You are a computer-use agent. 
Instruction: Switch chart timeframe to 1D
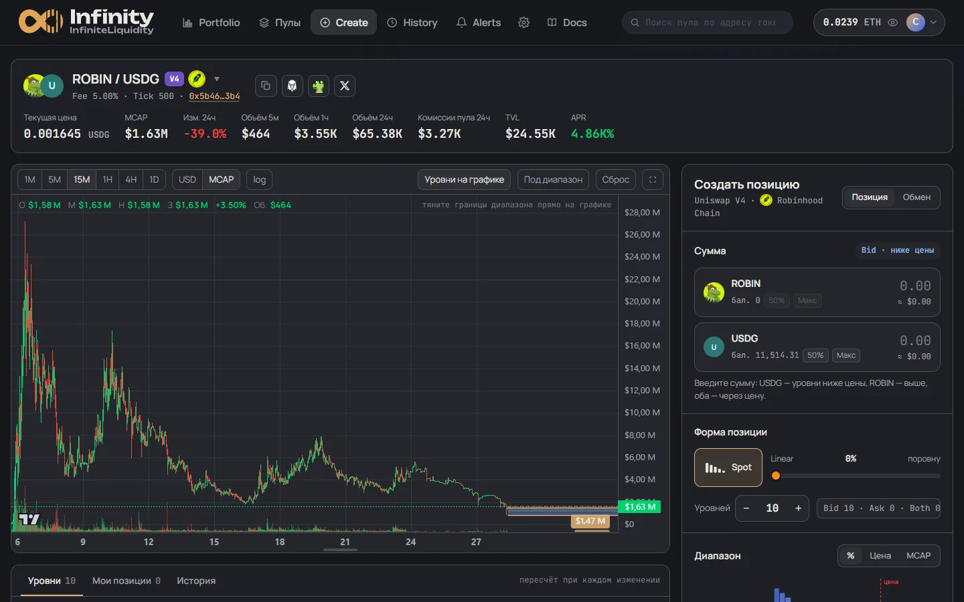(154, 179)
